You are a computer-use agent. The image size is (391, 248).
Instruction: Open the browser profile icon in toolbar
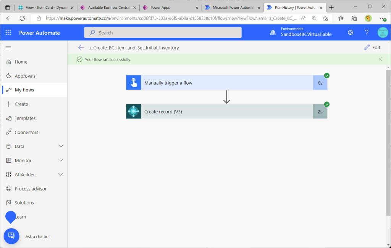point(368,18)
